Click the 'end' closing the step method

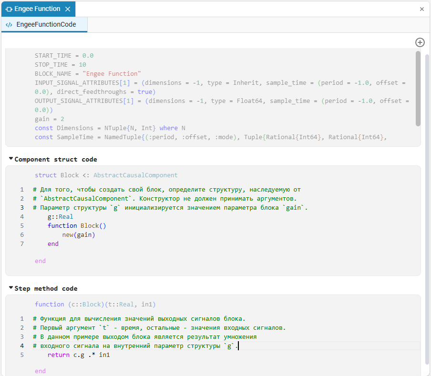pyautogui.click(x=40, y=371)
